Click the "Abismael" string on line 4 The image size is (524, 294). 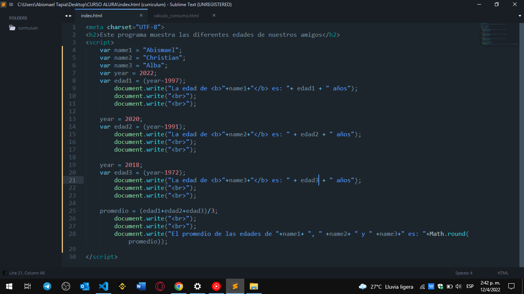[x=161, y=50]
